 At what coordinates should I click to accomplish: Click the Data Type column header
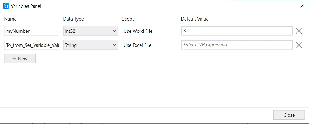(74, 19)
